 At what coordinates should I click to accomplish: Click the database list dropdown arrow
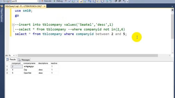[38, 1]
